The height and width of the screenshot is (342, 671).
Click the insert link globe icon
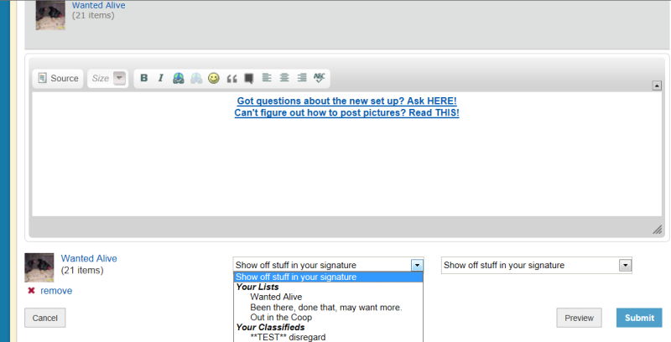pyautogui.click(x=178, y=78)
